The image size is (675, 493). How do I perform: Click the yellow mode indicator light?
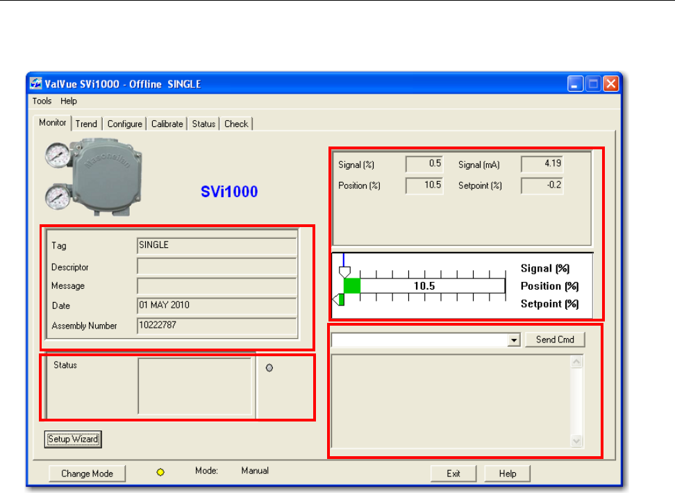click(160, 472)
